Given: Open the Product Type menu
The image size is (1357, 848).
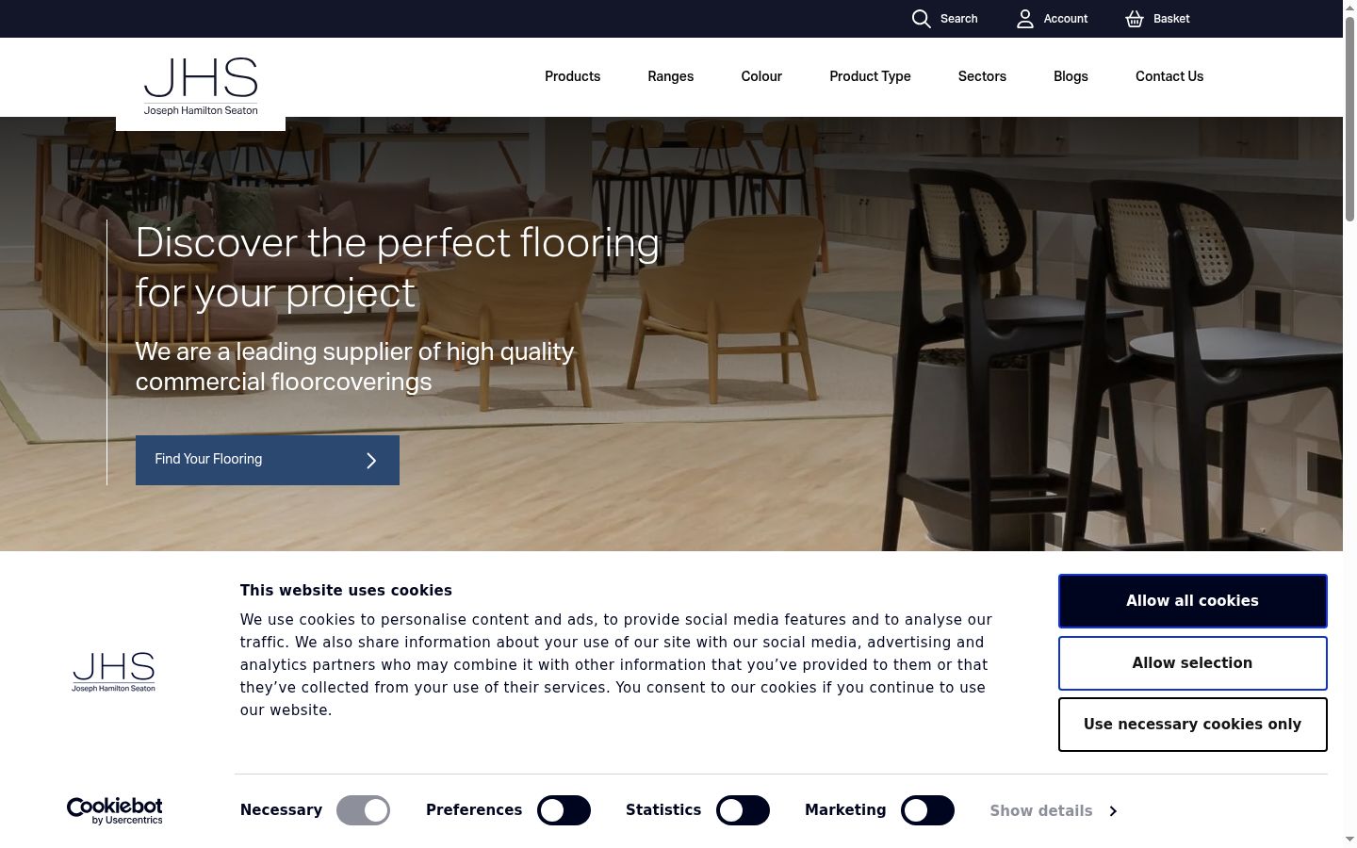Looking at the screenshot, I should click(x=870, y=76).
